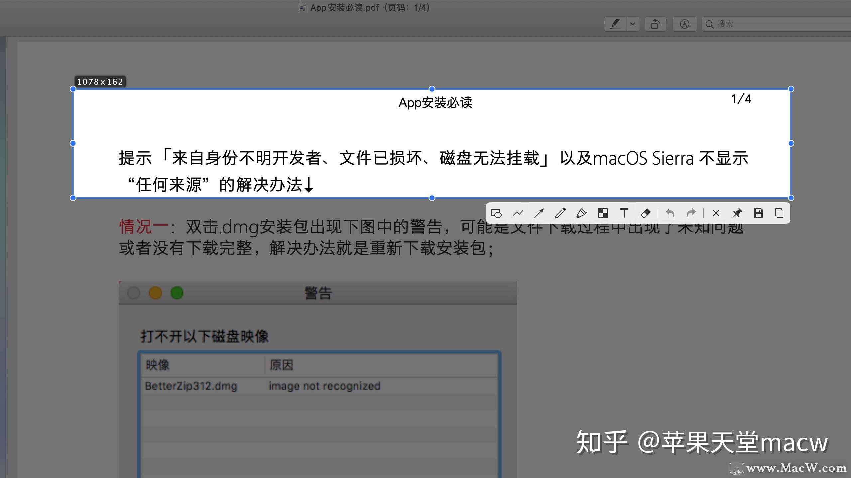Image resolution: width=851 pixels, height=478 pixels.
Task: Click the bottom-right selection resize handle
Action: (x=791, y=198)
